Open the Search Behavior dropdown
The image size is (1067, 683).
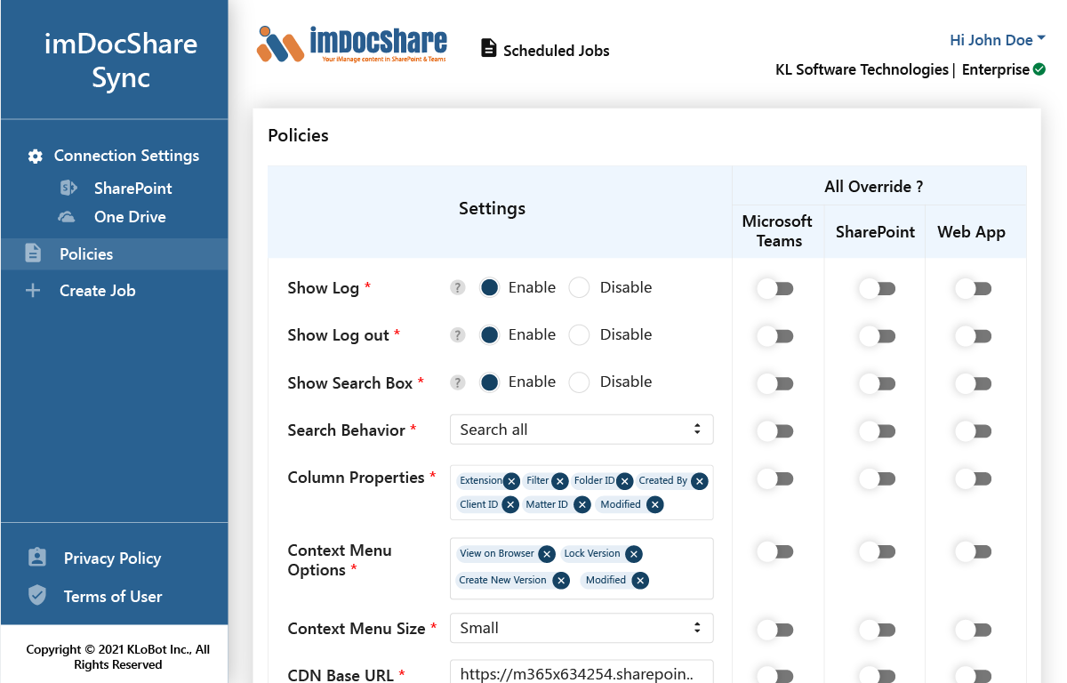pyautogui.click(x=582, y=430)
